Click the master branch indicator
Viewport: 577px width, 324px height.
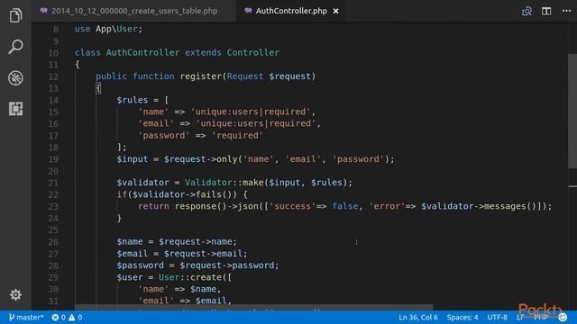click(26, 318)
